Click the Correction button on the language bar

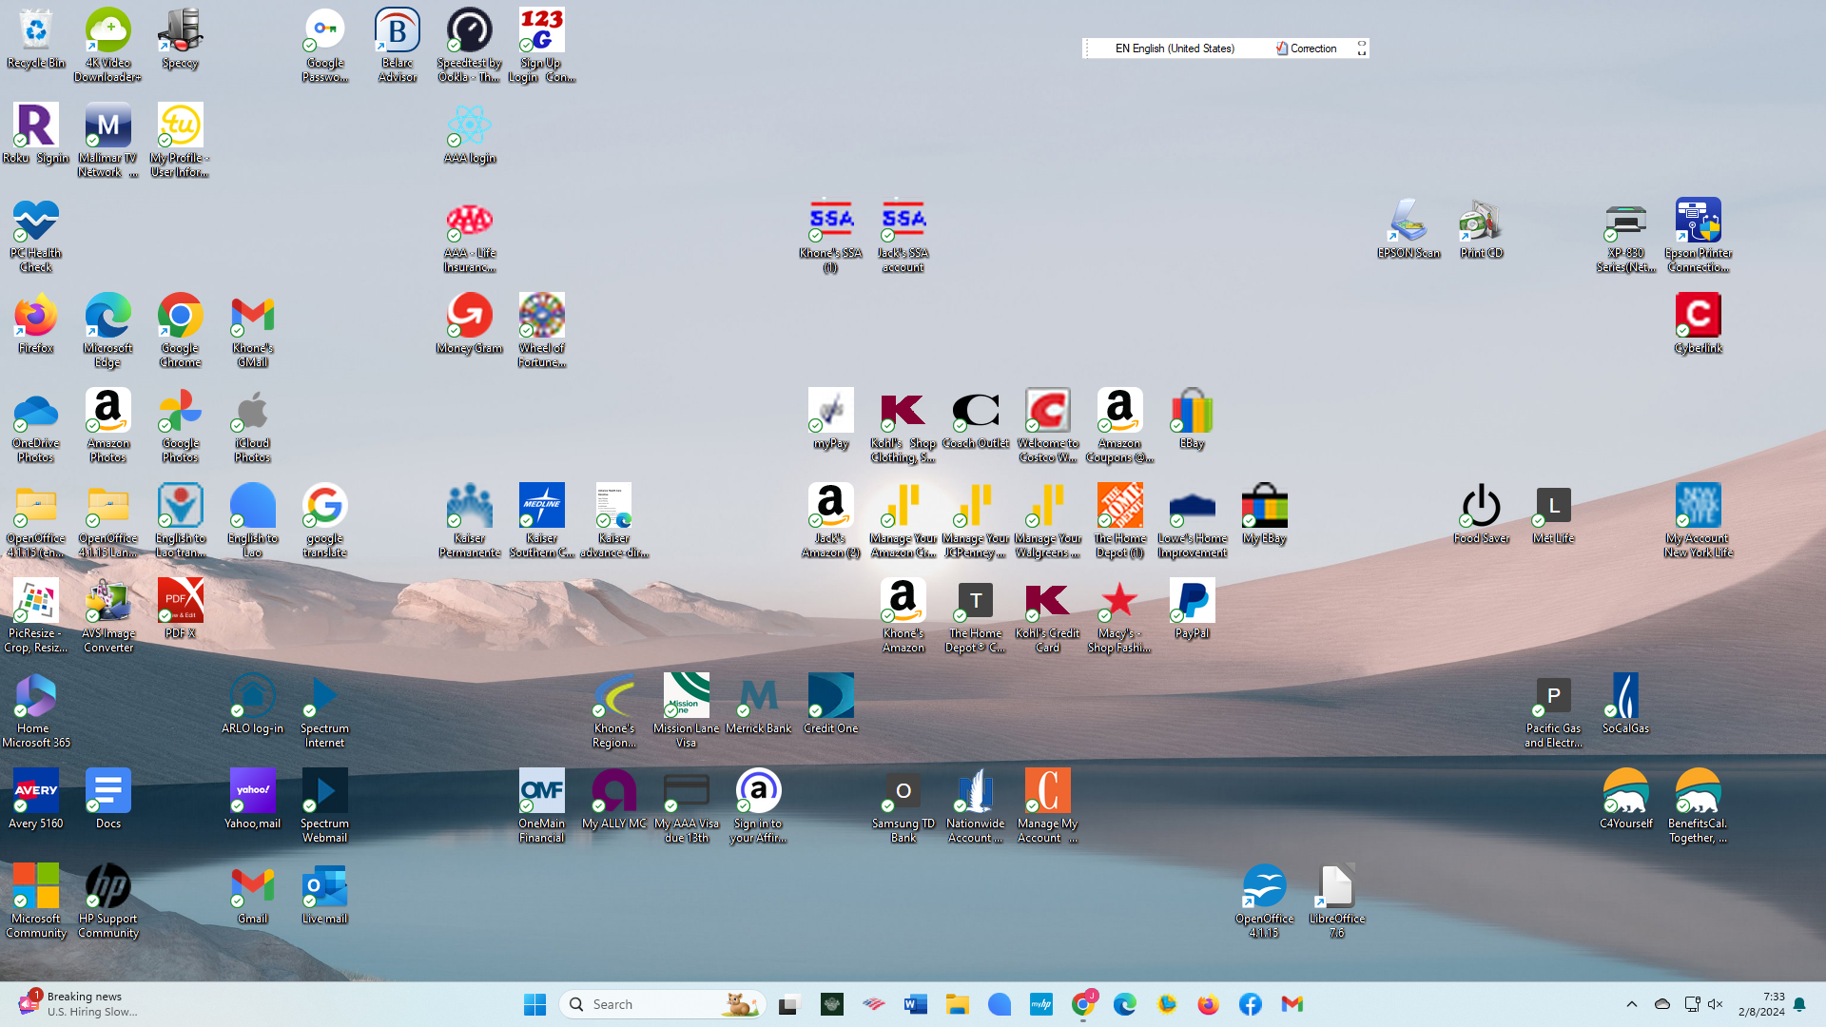(1307, 48)
